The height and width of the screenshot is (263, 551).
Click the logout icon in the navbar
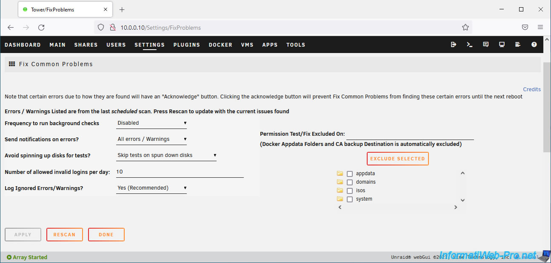click(454, 45)
